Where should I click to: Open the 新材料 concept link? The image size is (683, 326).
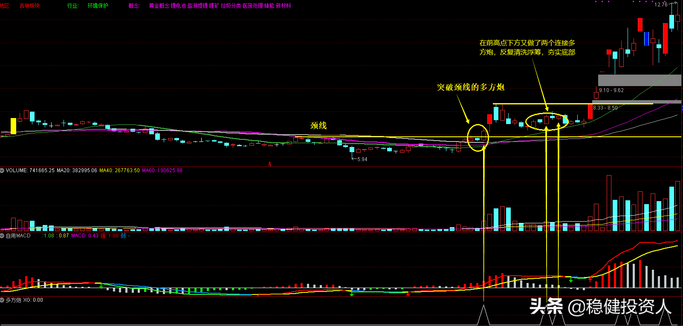(284, 6)
